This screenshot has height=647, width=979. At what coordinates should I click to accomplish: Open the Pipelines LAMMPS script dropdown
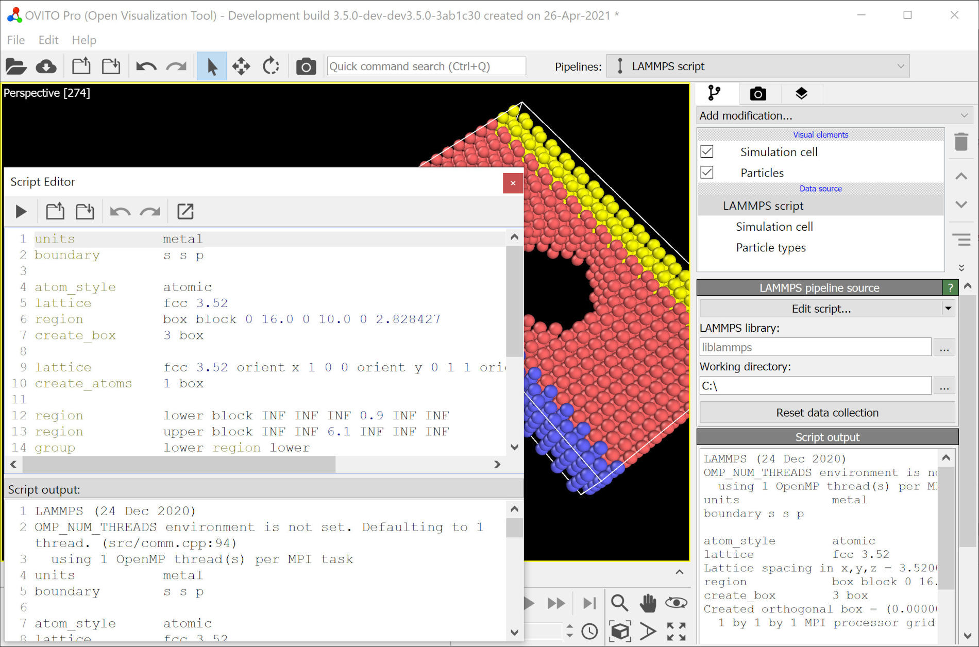(x=758, y=66)
